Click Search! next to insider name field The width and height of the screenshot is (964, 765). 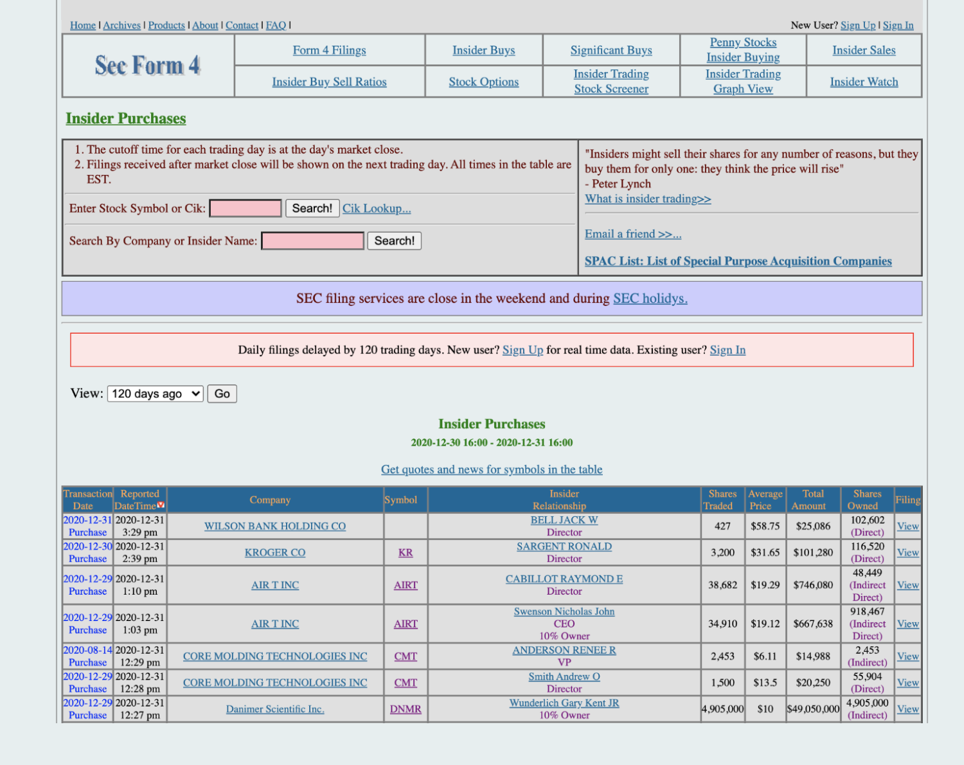395,241
